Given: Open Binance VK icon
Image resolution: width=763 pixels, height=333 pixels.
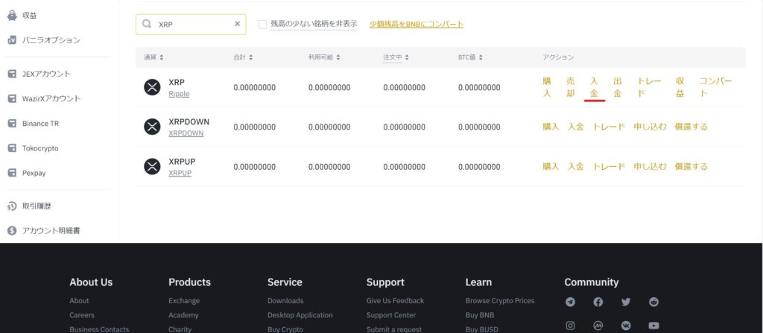Looking at the screenshot, I should 626,326.
